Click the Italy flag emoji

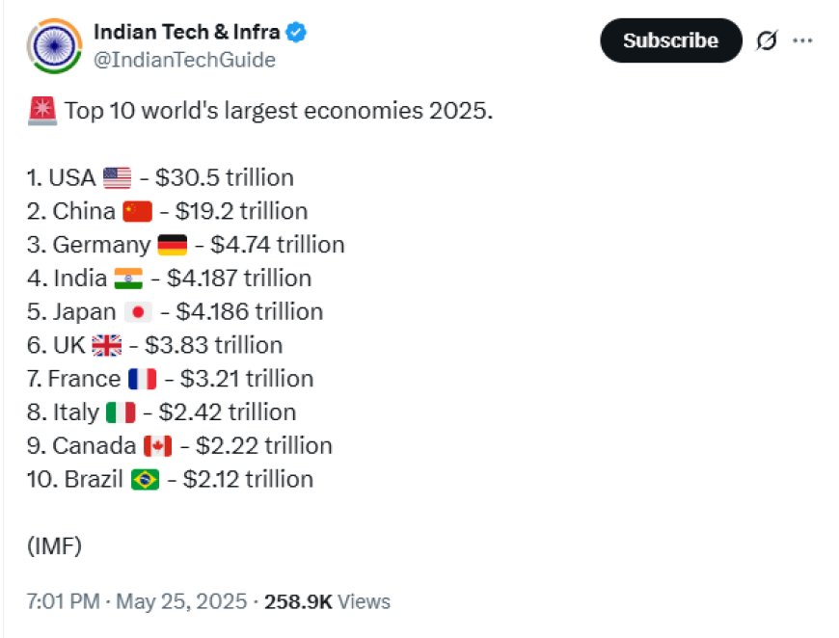click(121, 412)
